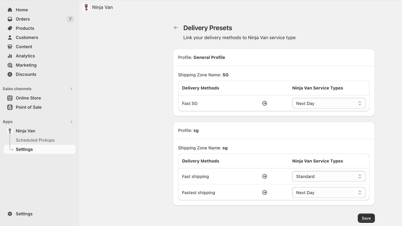Click the Online Store icon

point(10,98)
